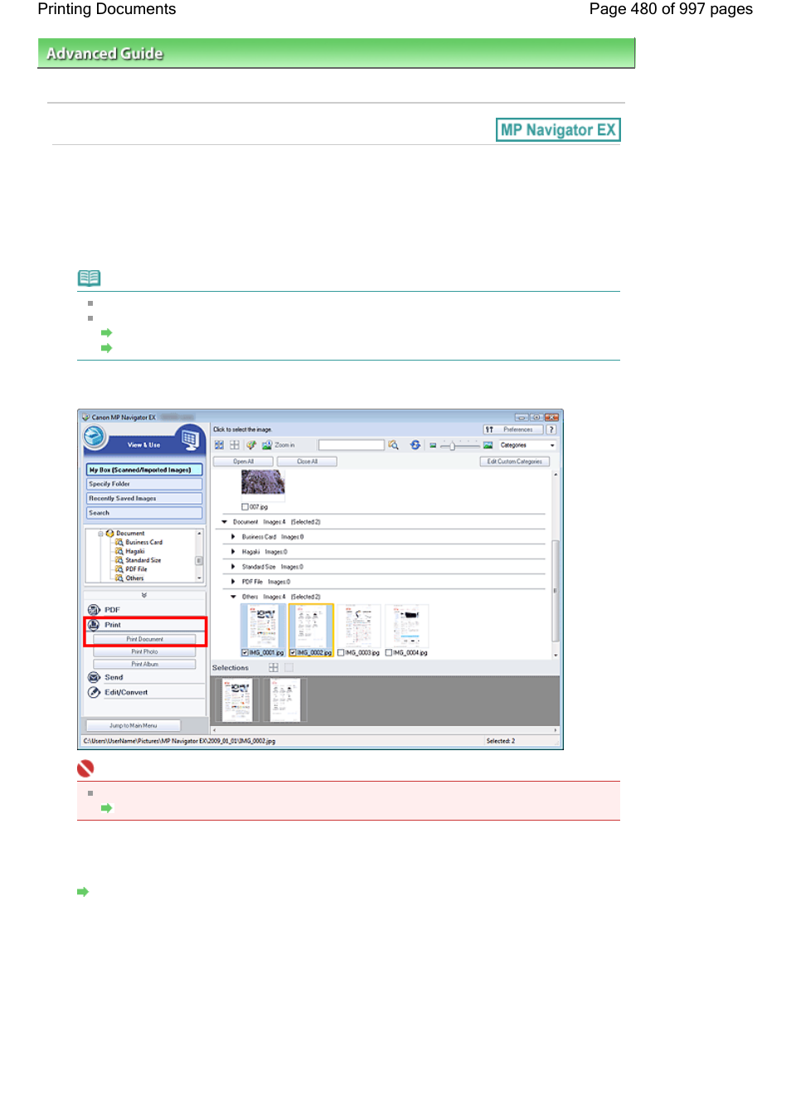
Task: Select Hagaki in folder tree
Action: click(134, 551)
